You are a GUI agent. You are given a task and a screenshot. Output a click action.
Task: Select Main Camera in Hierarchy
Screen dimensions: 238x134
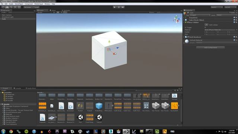[x=7, y=15]
